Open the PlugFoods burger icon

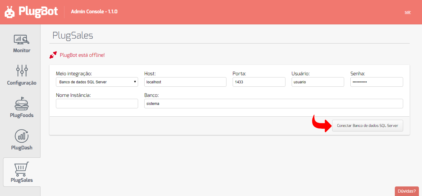click(22, 104)
